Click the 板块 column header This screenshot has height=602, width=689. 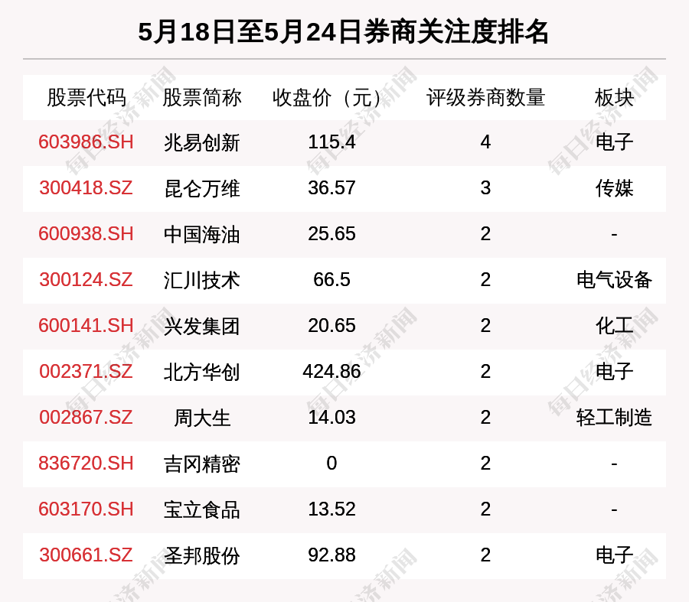coord(614,97)
